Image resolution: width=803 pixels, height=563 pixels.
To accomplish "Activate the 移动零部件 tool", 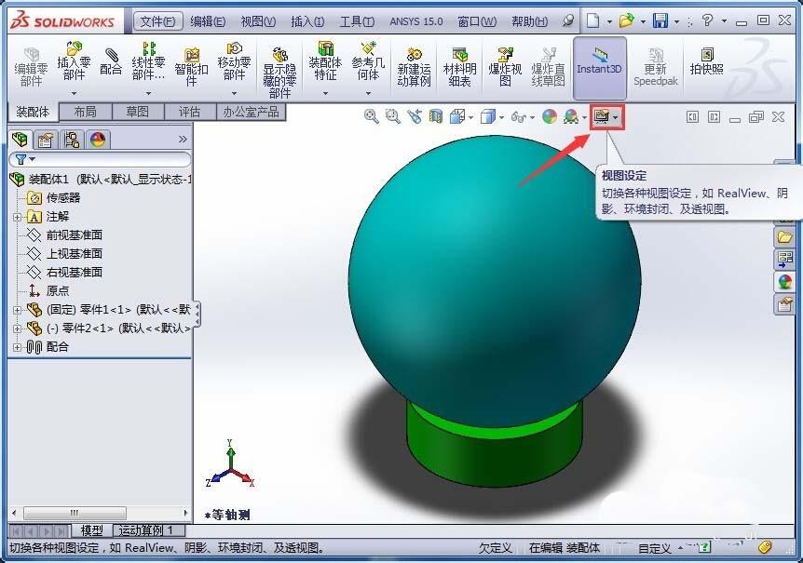I will click(x=235, y=60).
